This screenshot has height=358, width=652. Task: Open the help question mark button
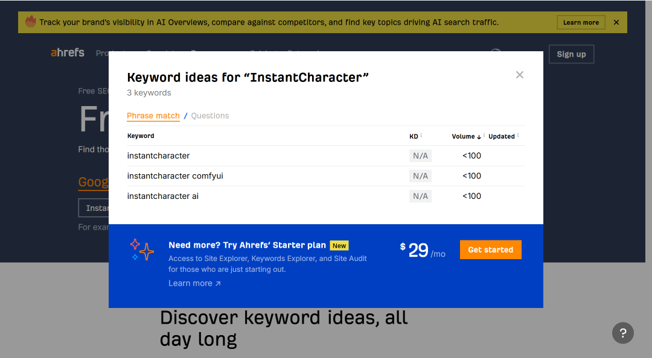coord(623,333)
